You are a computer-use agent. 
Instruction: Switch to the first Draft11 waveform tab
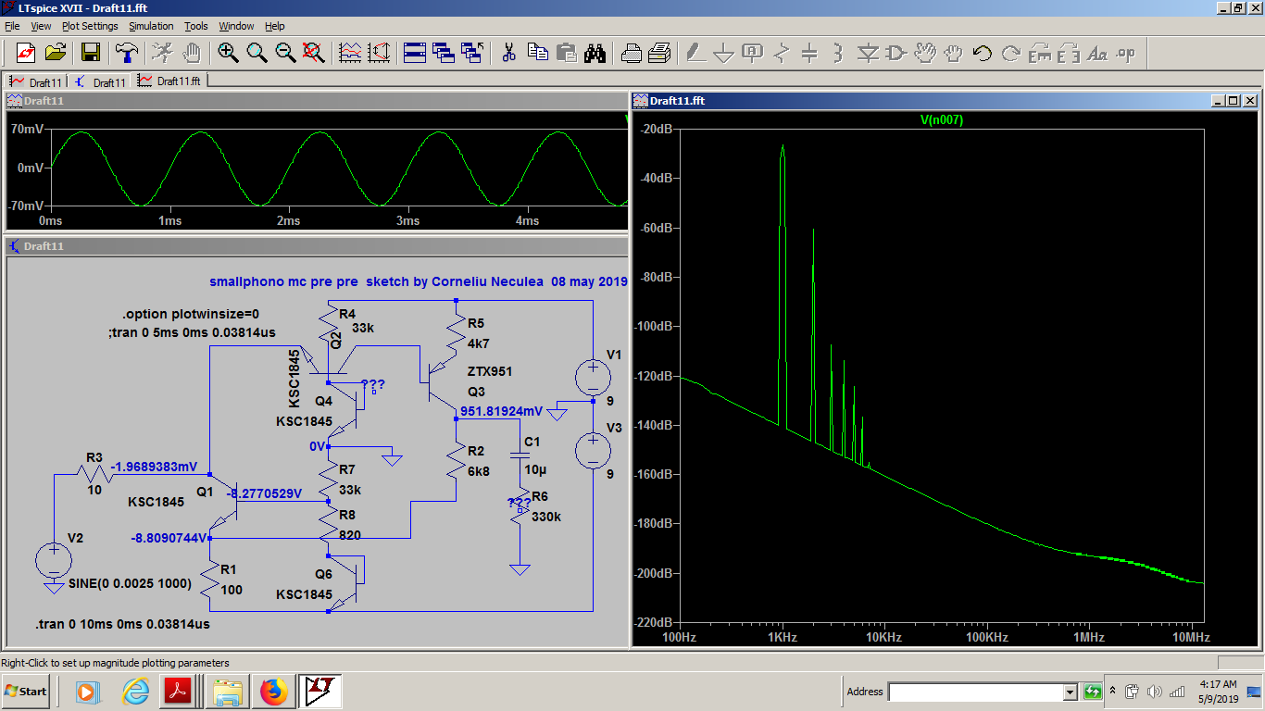(35, 81)
